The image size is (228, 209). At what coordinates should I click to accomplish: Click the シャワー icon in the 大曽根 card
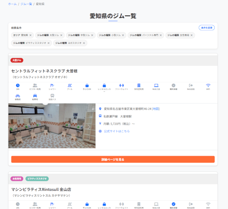tap(52, 85)
